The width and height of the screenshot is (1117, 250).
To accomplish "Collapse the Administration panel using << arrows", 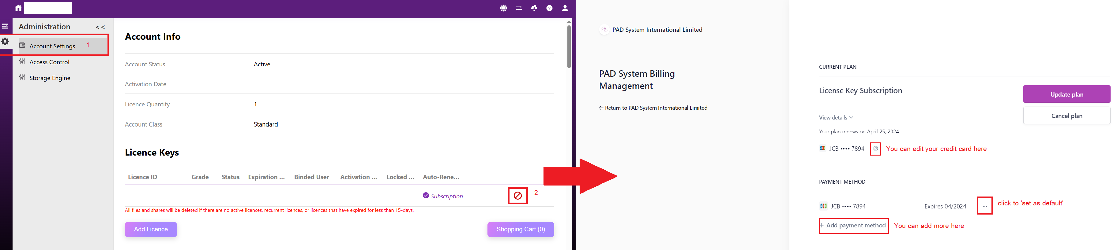I will pyautogui.click(x=100, y=27).
